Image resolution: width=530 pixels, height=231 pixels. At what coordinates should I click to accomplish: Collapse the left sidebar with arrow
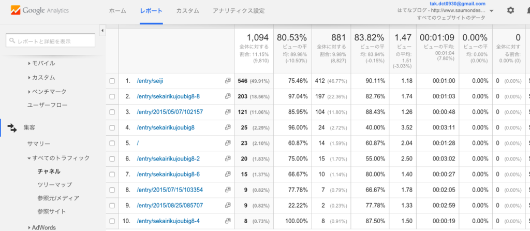pyautogui.click(x=102, y=31)
